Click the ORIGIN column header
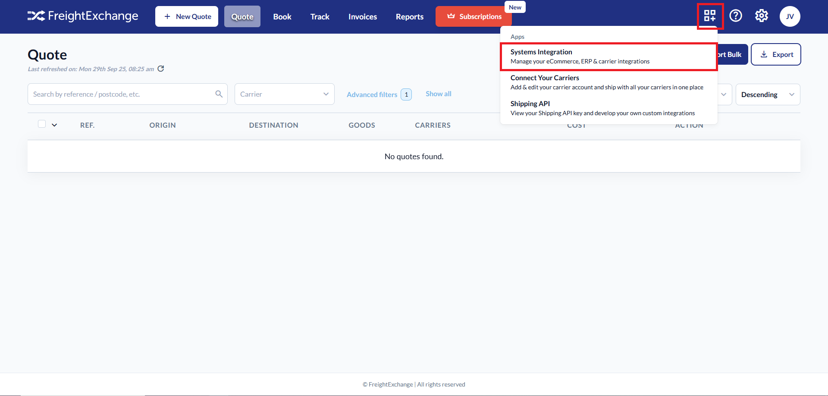 (163, 125)
